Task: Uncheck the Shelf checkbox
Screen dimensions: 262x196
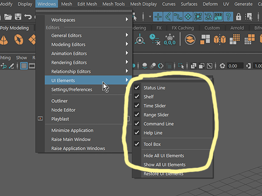Action: click(x=137, y=96)
